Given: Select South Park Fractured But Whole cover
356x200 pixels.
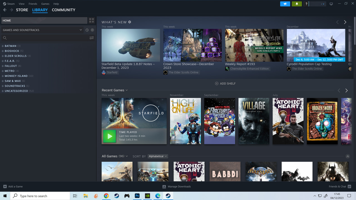Looking at the screenshot, I should coord(220,121).
